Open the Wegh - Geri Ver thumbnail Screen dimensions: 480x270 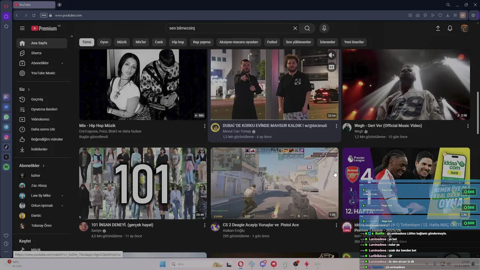pyautogui.click(x=406, y=84)
